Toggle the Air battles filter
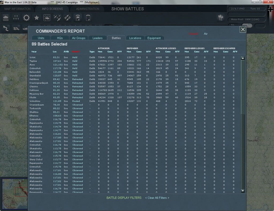The width and height of the screenshot is (274, 211). click(x=206, y=34)
